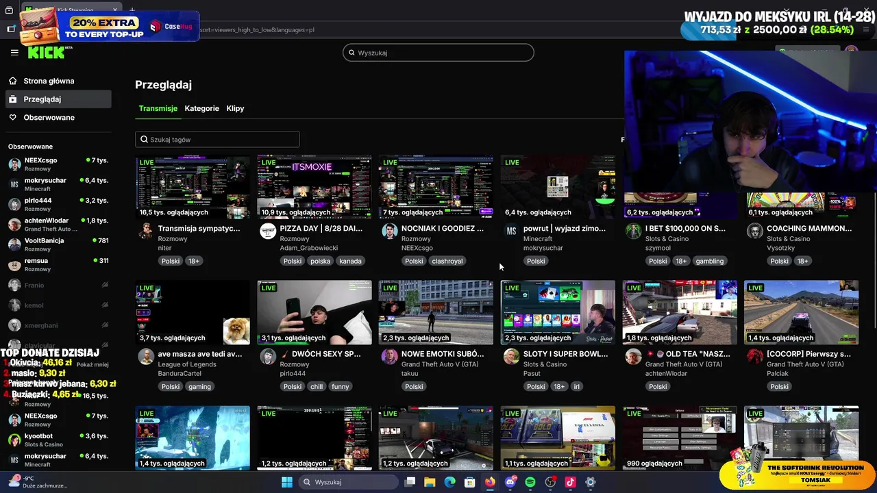Screen dimensions: 877x493
Task: Click Adam_Grabowiecki's channel avatar
Action: point(267,231)
